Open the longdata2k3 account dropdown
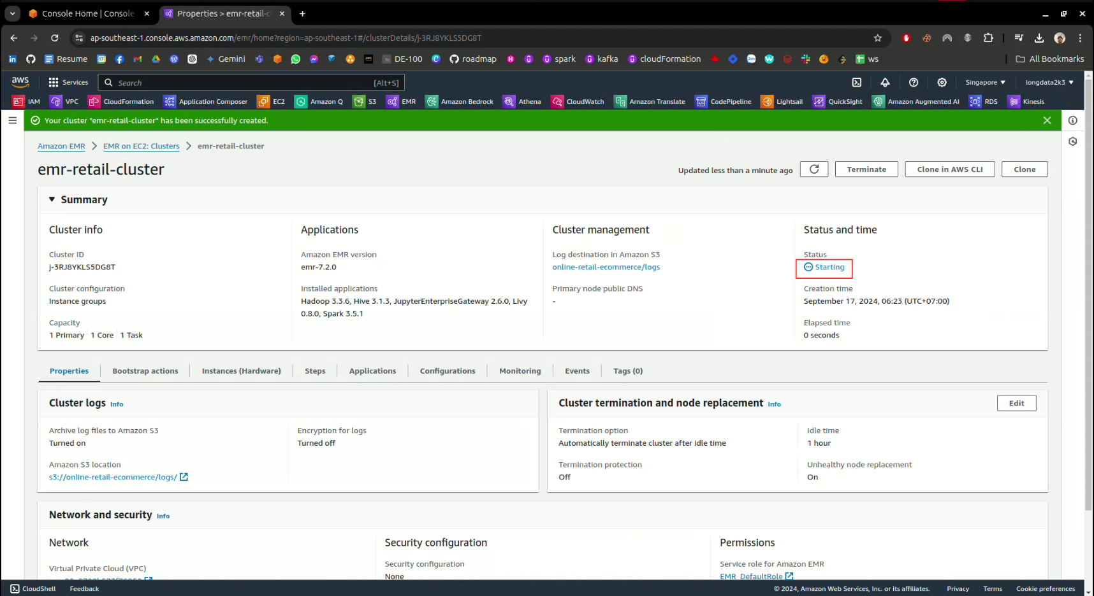1094x596 pixels. tap(1049, 83)
